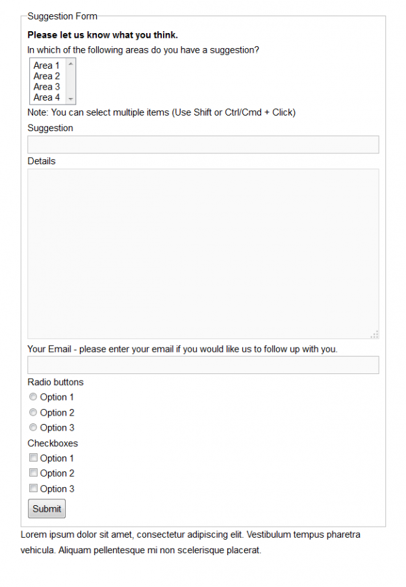Pick Area 4 in the list box
This screenshot has height=587, width=406.
coord(47,97)
